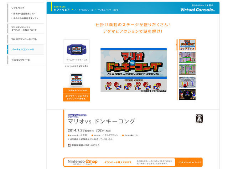The height and width of the screenshot is (169, 228).
Task: Open Wii Uディスクソフト ダウンロード版について
Action: click(x=24, y=29)
